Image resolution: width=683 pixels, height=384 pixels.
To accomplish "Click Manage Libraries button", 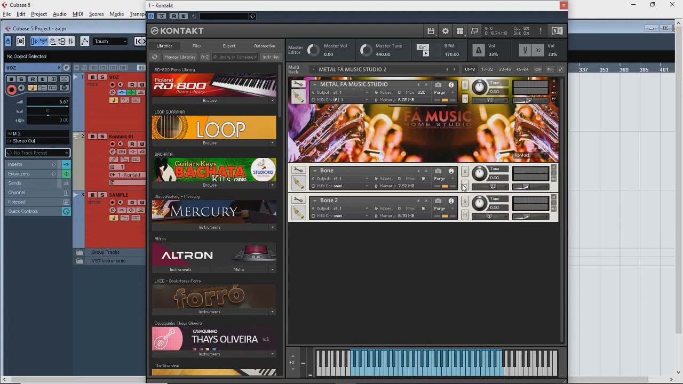I will [x=180, y=57].
